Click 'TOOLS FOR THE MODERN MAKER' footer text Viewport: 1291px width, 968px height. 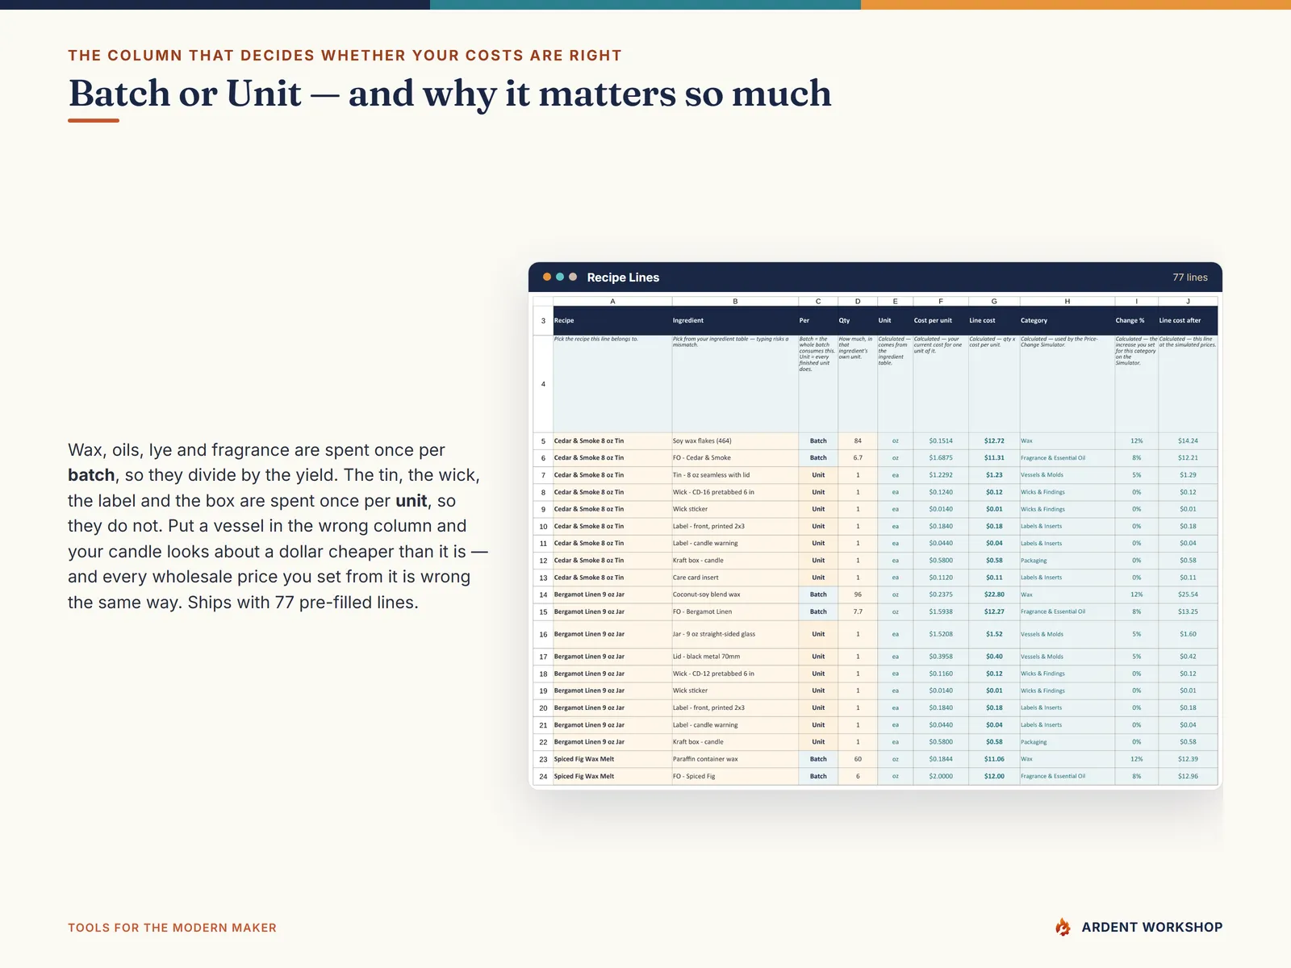(x=172, y=928)
